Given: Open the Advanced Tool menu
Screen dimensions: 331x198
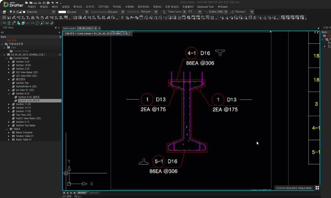Looking at the screenshot, I should (x=205, y=7).
